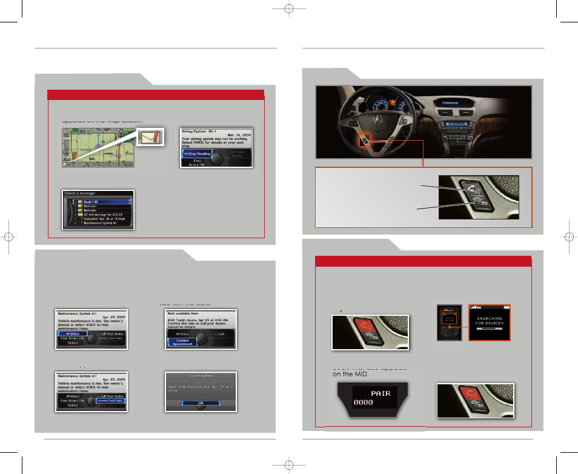The image size is (578, 474).
Task: Select 'Delete' on the Voice-highlighted screen
Action: point(73,342)
